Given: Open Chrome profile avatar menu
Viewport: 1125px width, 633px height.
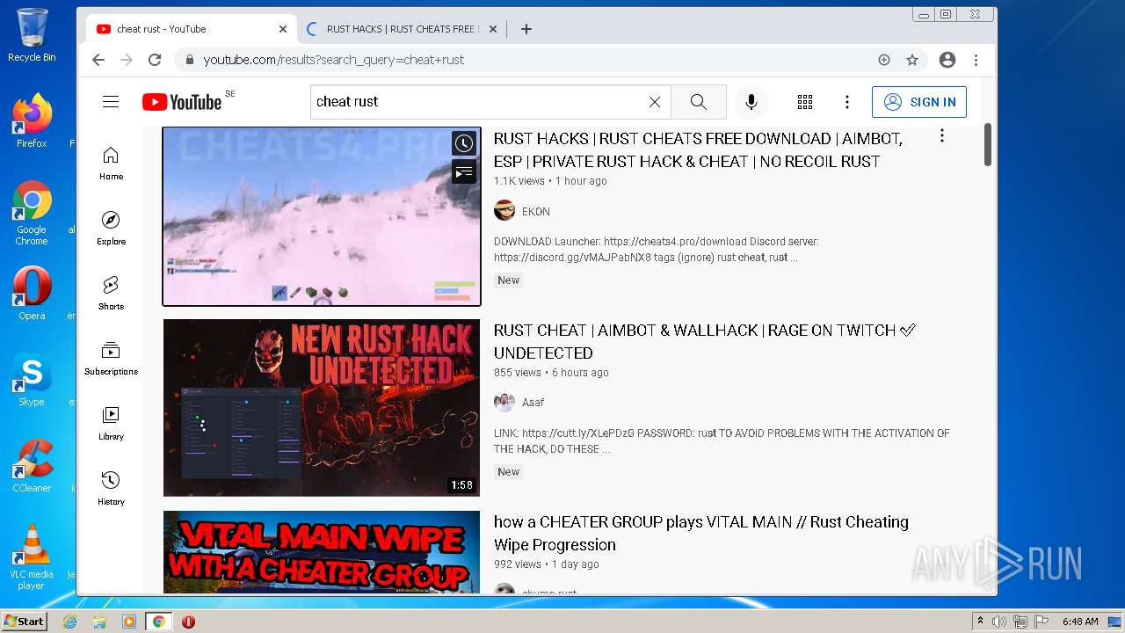Looking at the screenshot, I should click(947, 60).
